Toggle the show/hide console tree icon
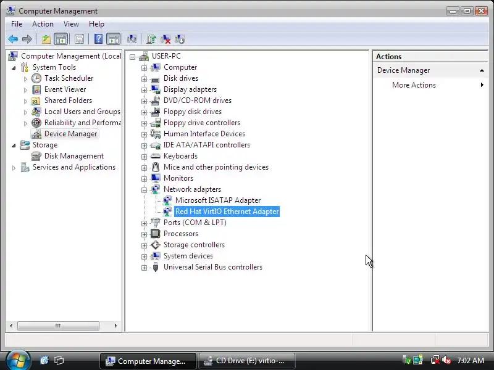 [x=61, y=39]
